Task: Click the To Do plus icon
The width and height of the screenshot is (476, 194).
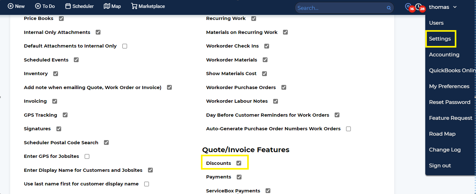Action: coord(38,6)
